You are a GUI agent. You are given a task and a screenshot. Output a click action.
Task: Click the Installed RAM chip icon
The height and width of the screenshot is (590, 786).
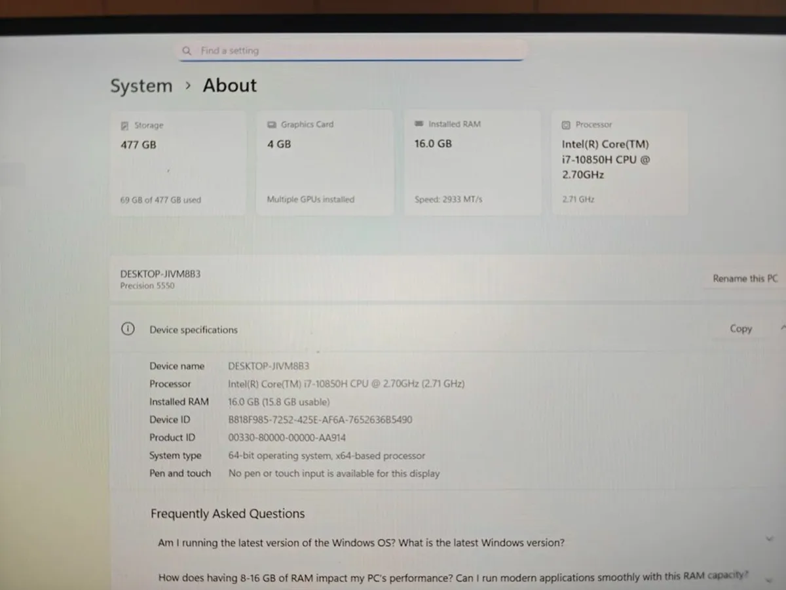point(419,124)
